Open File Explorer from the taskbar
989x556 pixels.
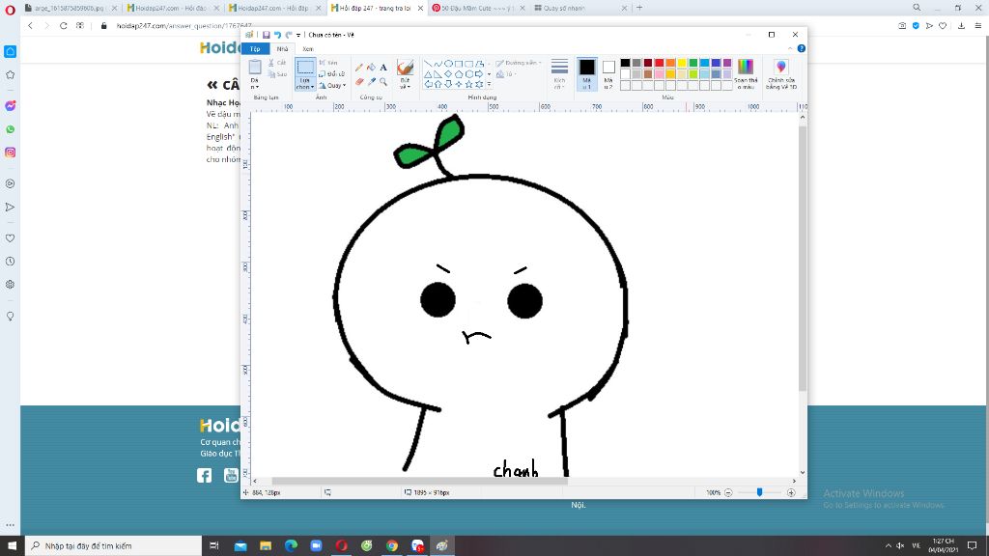(x=266, y=545)
